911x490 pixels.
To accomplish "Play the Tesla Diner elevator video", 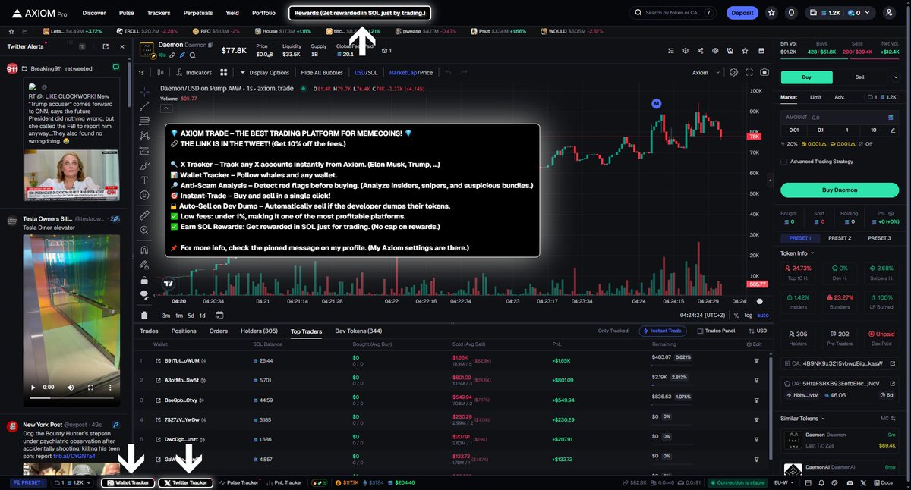I will coord(32,387).
